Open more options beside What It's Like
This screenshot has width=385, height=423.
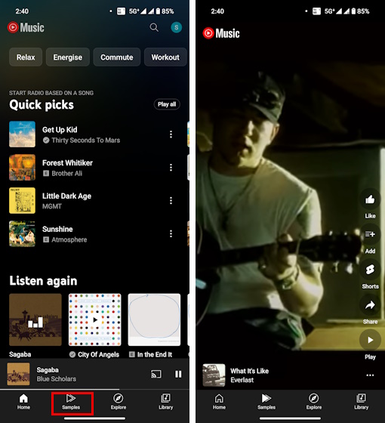point(370,375)
